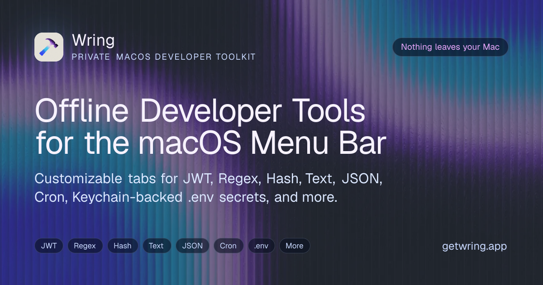Select the More pill tag
This screenshot has width=543, height=285.
295,246
